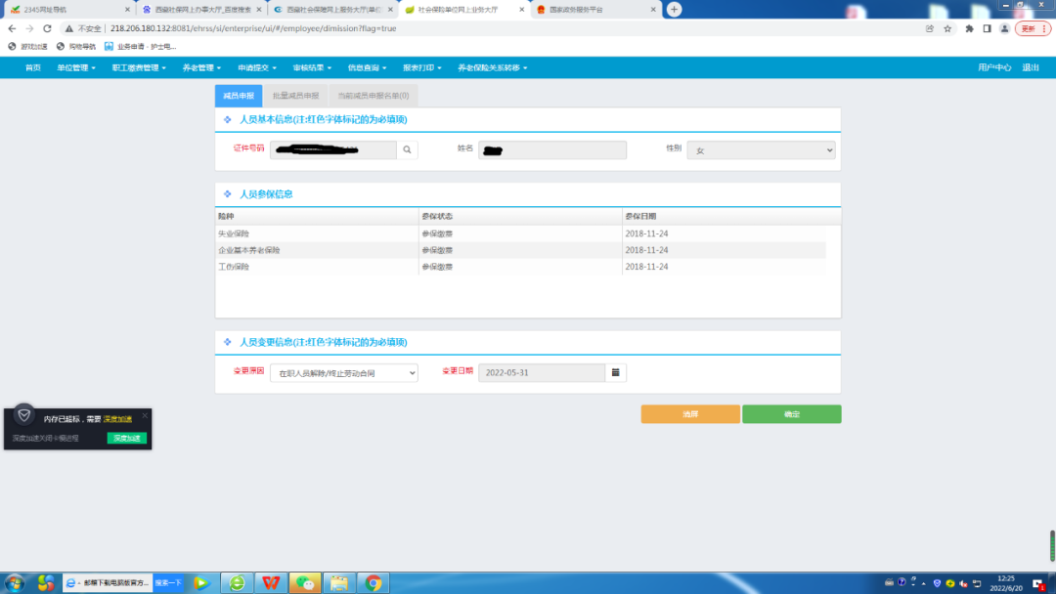Reload the page with the refresh icon

point(47,28)
